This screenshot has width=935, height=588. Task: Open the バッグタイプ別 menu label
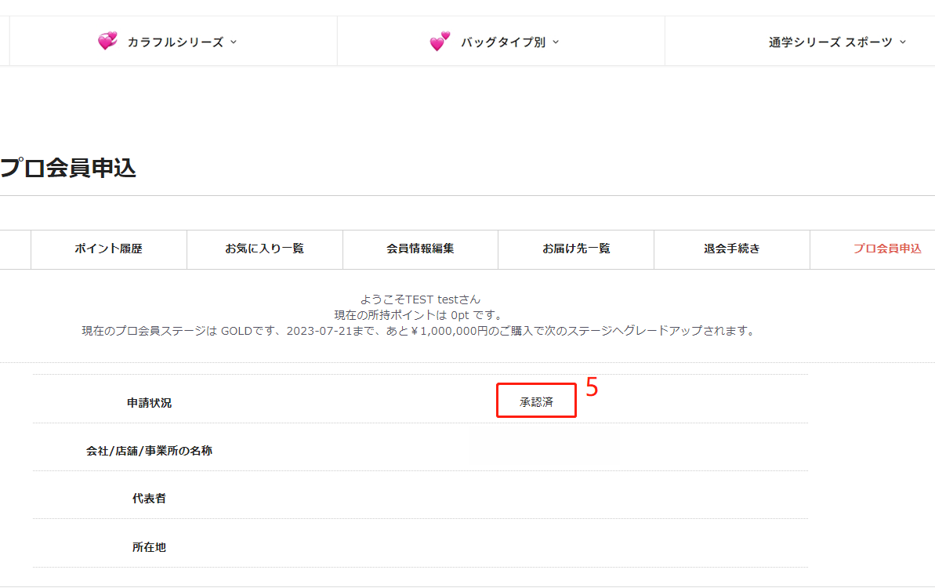pos(502,42)
